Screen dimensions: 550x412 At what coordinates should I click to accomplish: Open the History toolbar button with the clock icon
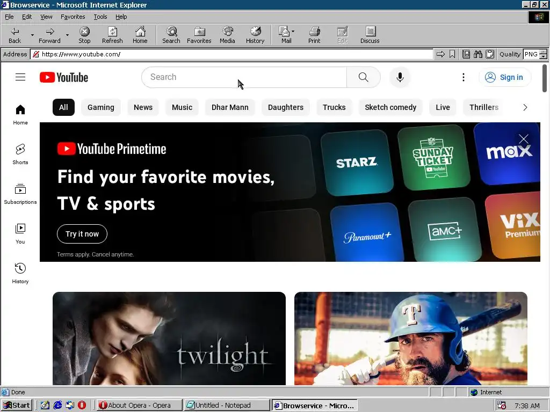(255, 35)
